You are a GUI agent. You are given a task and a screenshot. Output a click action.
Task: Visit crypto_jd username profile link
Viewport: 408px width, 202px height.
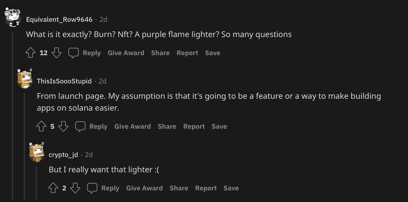(x=63, y=155)
